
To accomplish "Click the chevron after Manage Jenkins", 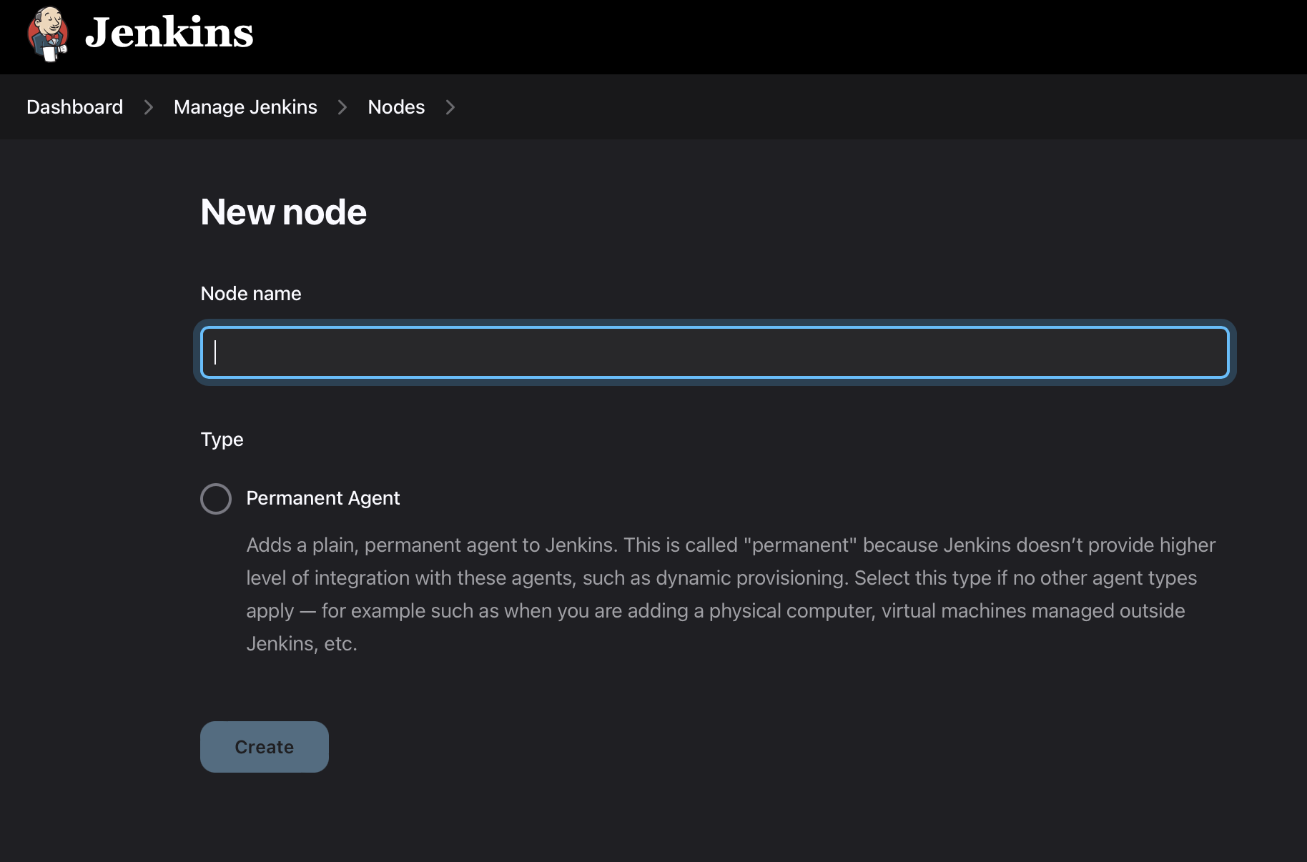I will (x=342, y=107).
